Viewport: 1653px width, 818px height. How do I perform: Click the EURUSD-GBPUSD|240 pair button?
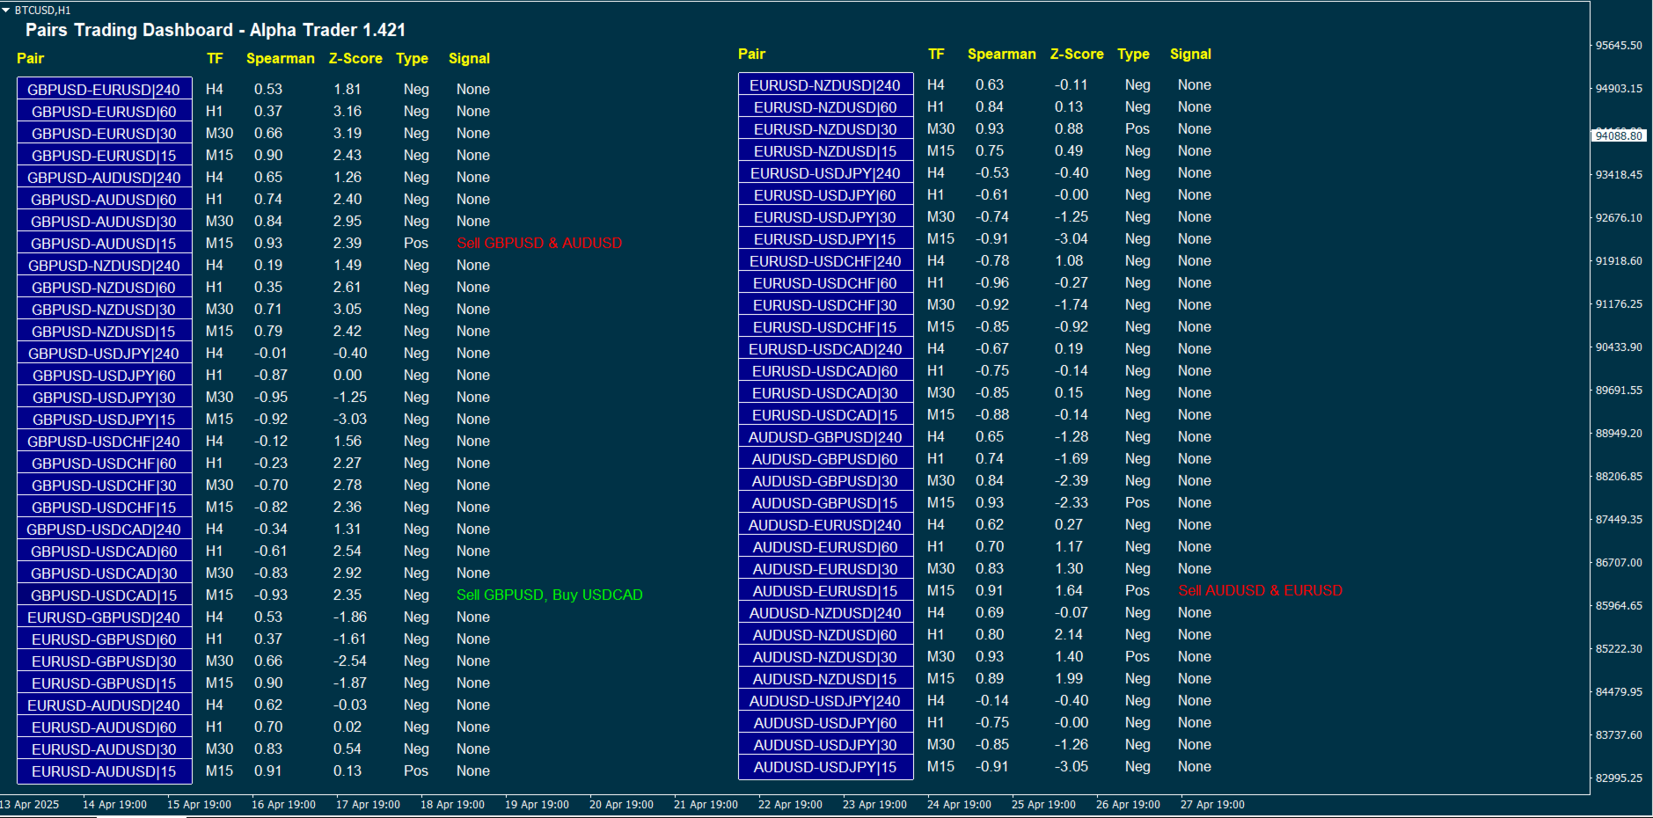(105, 617)
